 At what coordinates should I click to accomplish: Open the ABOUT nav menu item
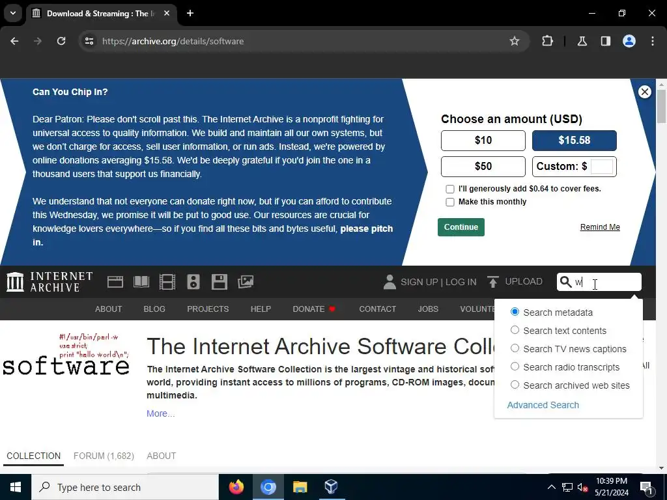coord(109,309)
